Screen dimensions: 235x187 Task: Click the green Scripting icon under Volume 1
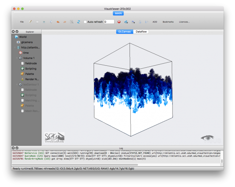tap(22, 69)
